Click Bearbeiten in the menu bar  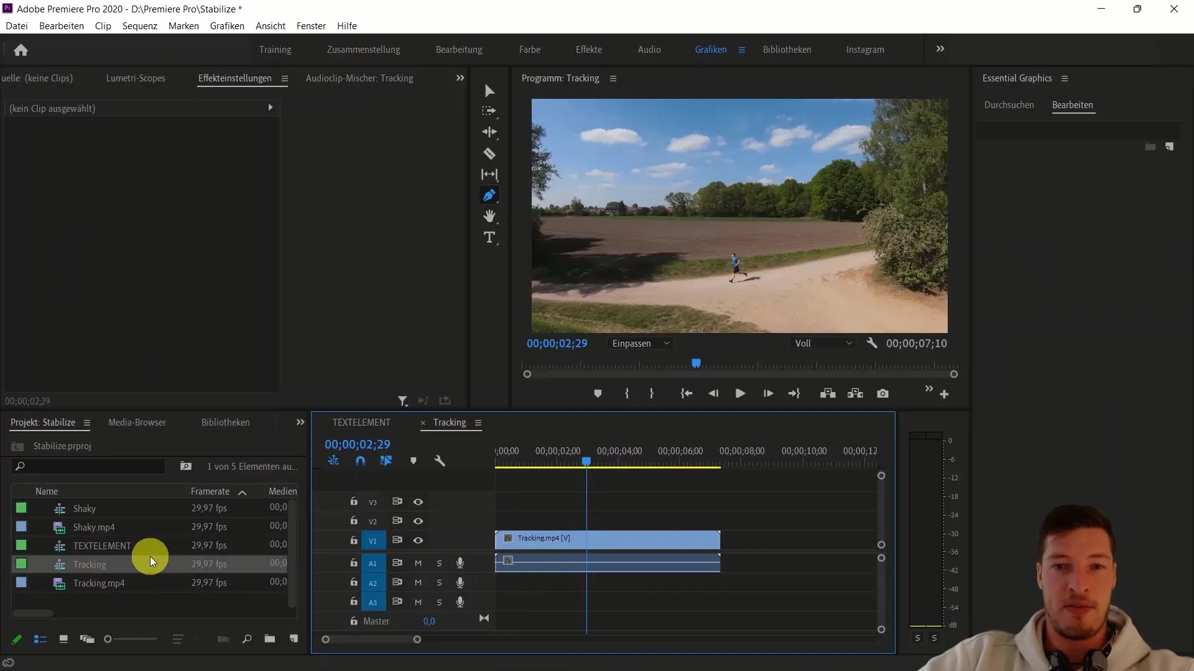pos(62,25)
